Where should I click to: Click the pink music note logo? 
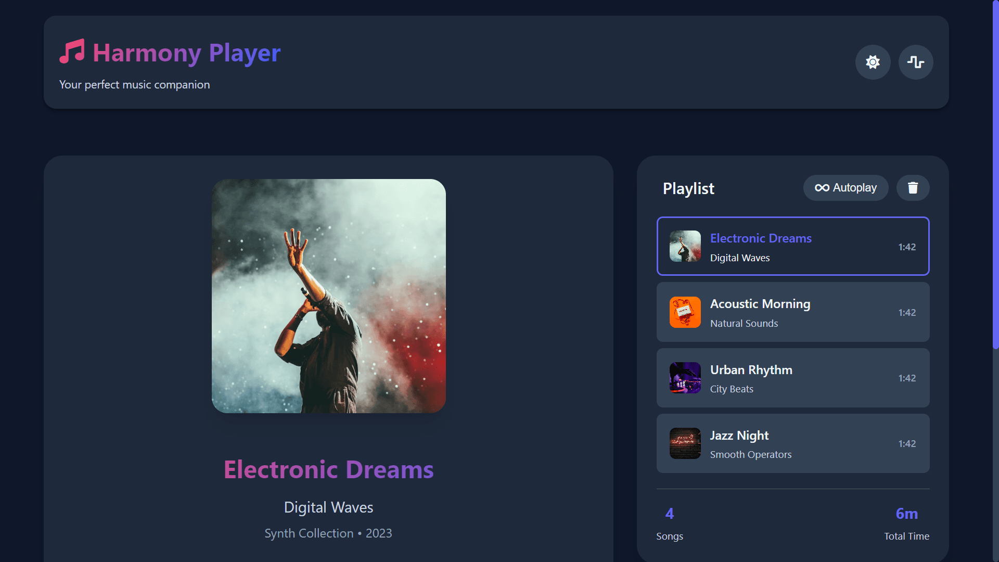(72, 52)
